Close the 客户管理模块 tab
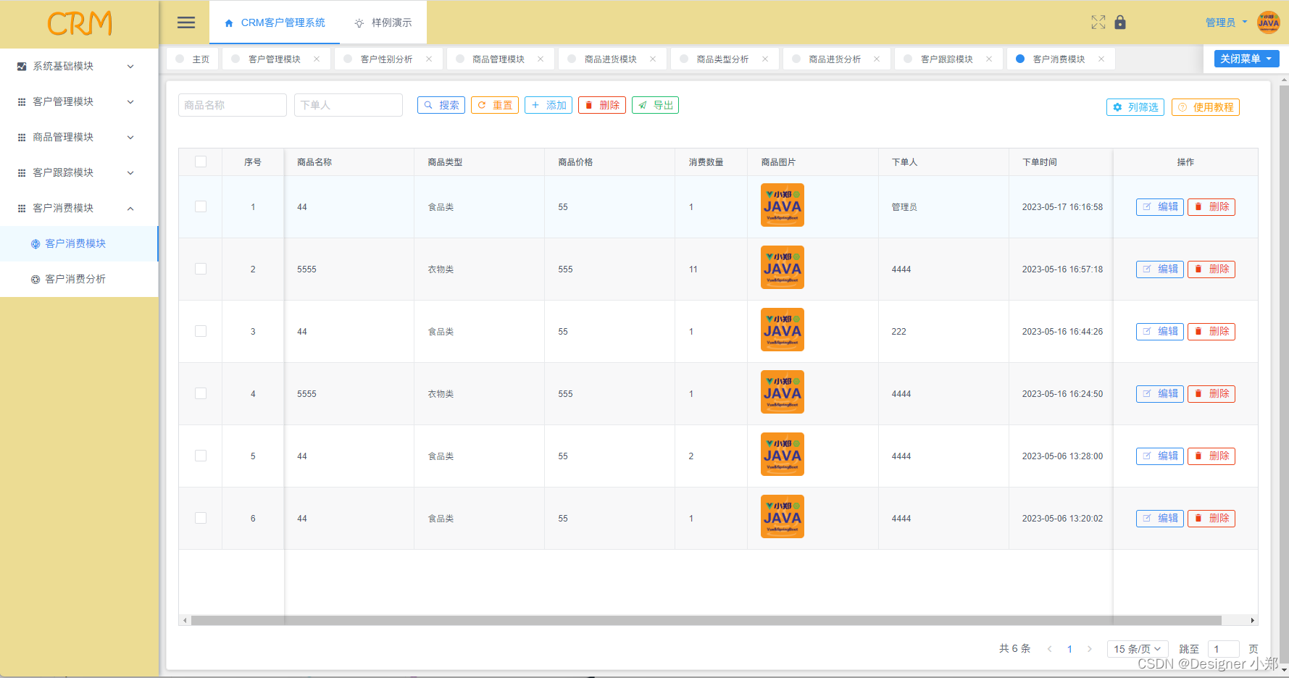 [x=317, y=59]
